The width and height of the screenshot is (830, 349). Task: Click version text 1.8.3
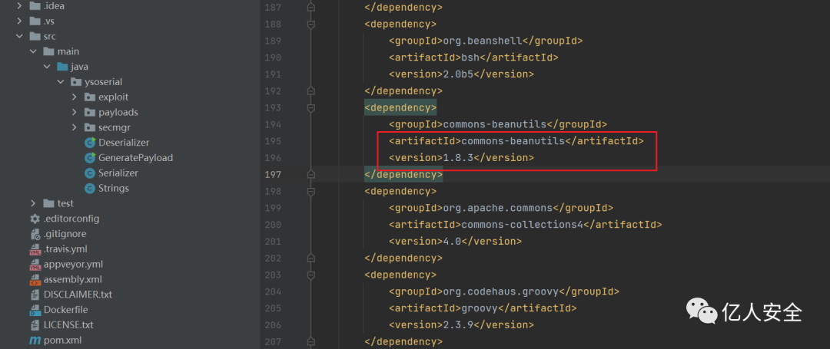click(457, 158)
